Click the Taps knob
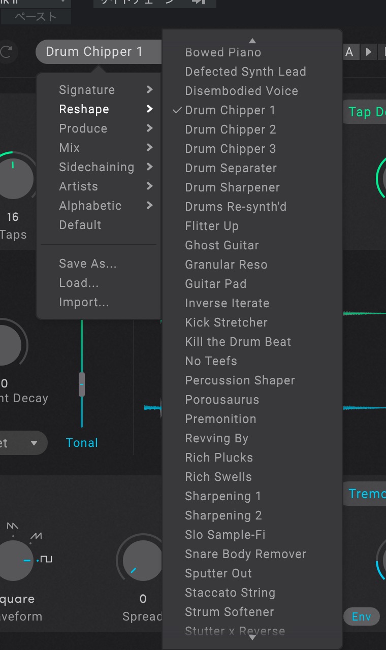Screen dimensions: 386x650 (15, 178)
